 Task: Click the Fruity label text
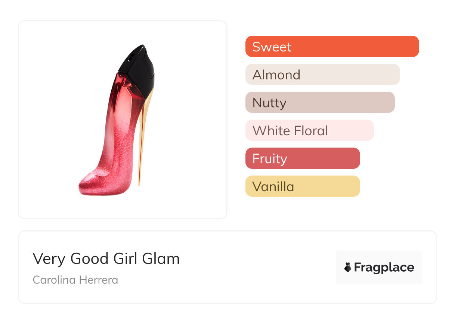point(270,159)
